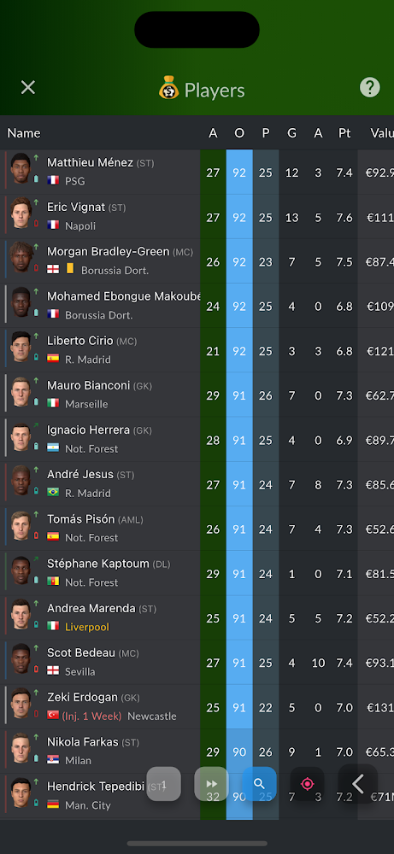Image resolution: width=394 pixels, height=854 pixels.
Task: Tap Matthieu Ménez's face portrait
Action: [21, 171]
